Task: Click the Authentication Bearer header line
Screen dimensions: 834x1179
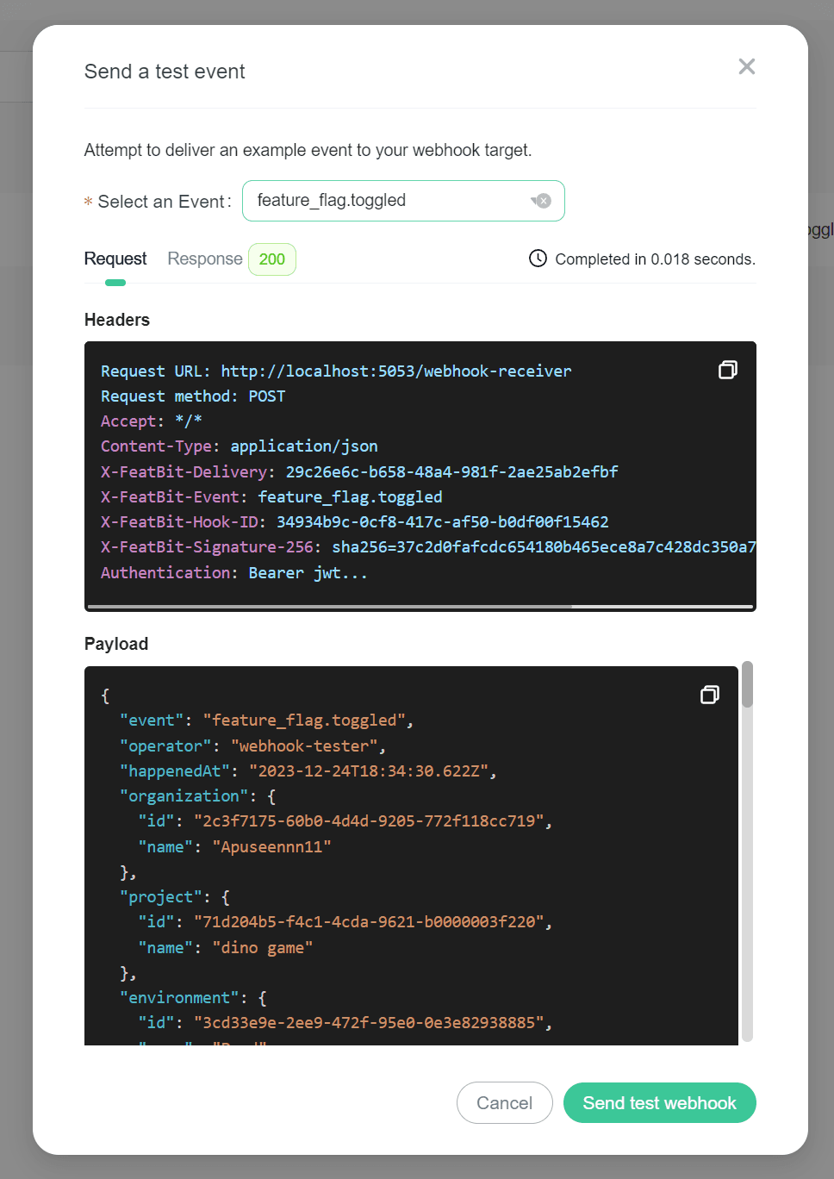Action: coord(233,573)
